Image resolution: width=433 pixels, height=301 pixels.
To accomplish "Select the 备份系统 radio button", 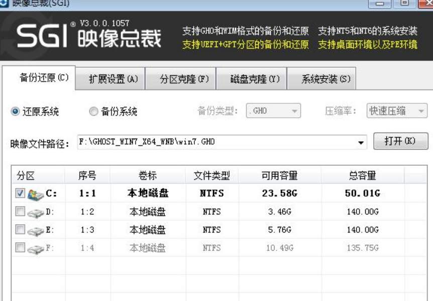I will pos(93,111).
